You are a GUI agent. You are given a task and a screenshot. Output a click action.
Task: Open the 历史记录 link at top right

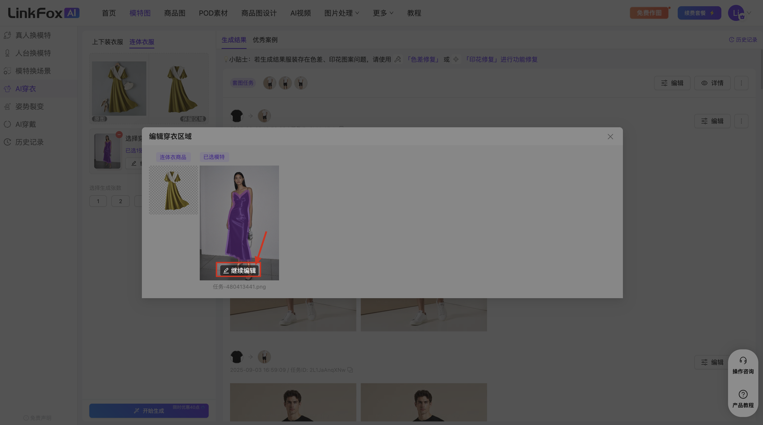(743, 40)
